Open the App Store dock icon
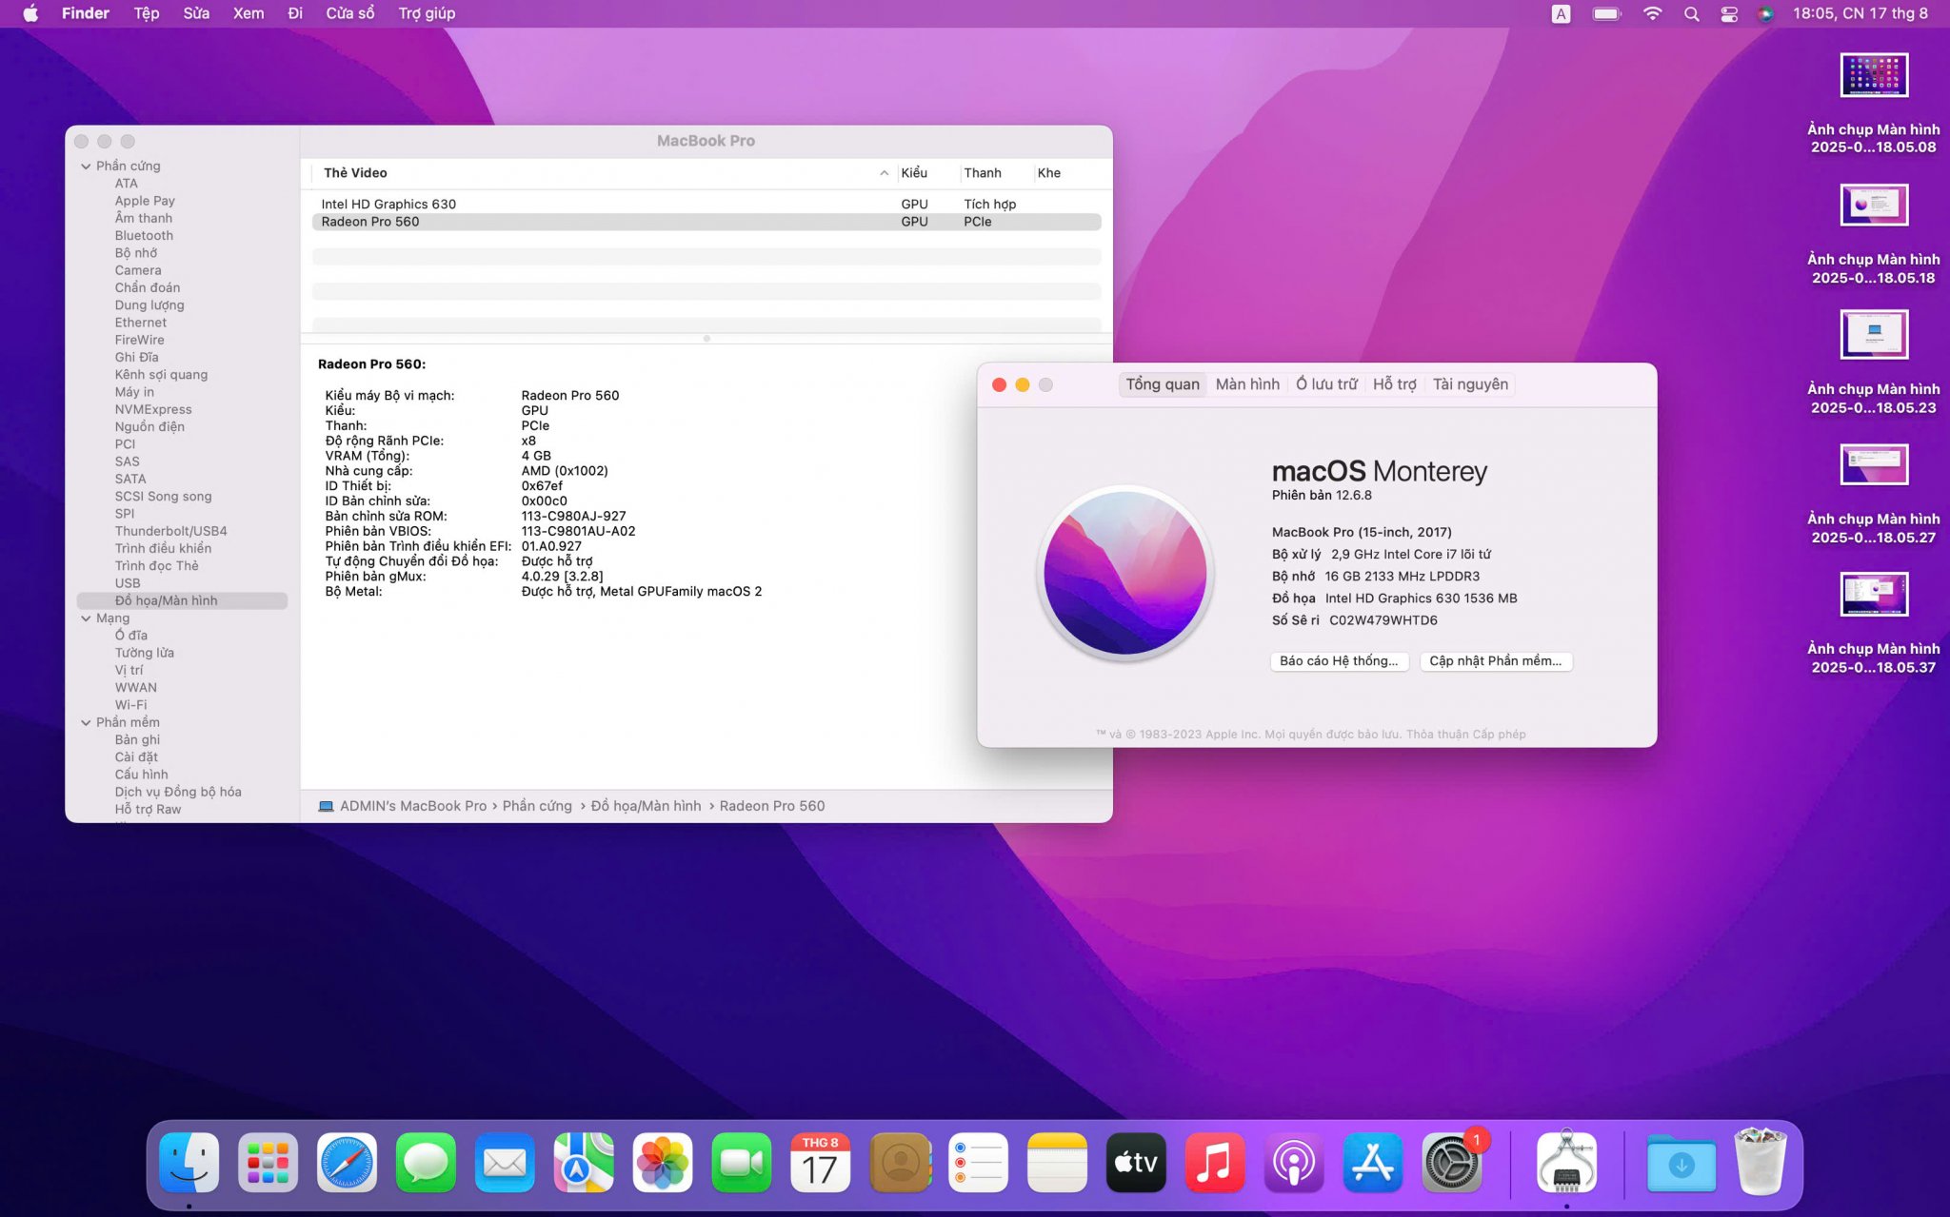 point(1372,1163)
